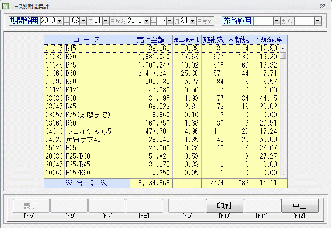Click the 売上構成比 column header

187,40
